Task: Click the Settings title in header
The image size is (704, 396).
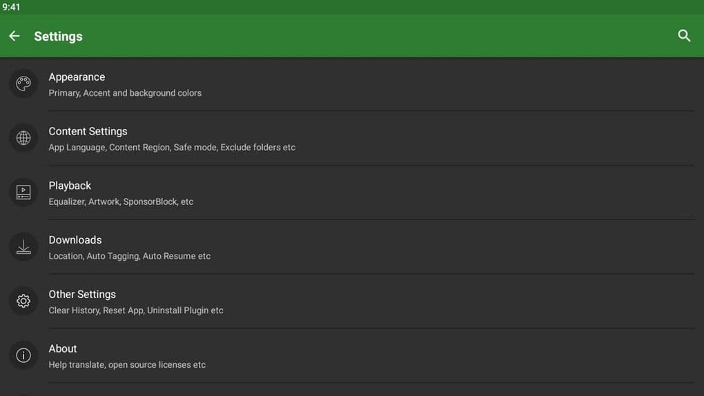Action: click(59, 37)
